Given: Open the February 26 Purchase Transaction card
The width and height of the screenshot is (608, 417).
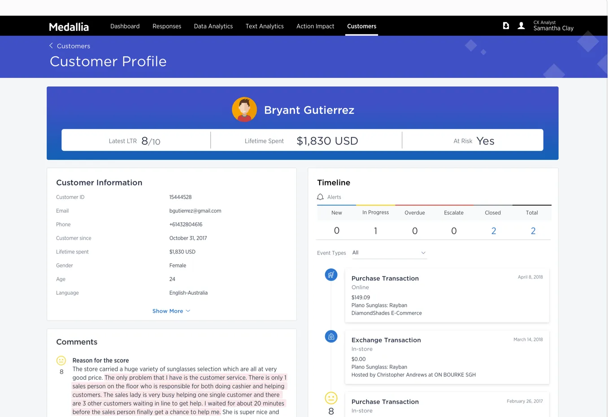Looking at the screenshot, I should 447,404.
